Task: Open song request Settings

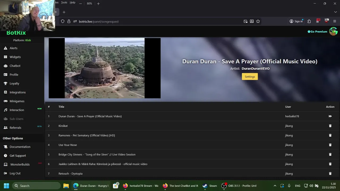Action: click(x=250, y=77)
